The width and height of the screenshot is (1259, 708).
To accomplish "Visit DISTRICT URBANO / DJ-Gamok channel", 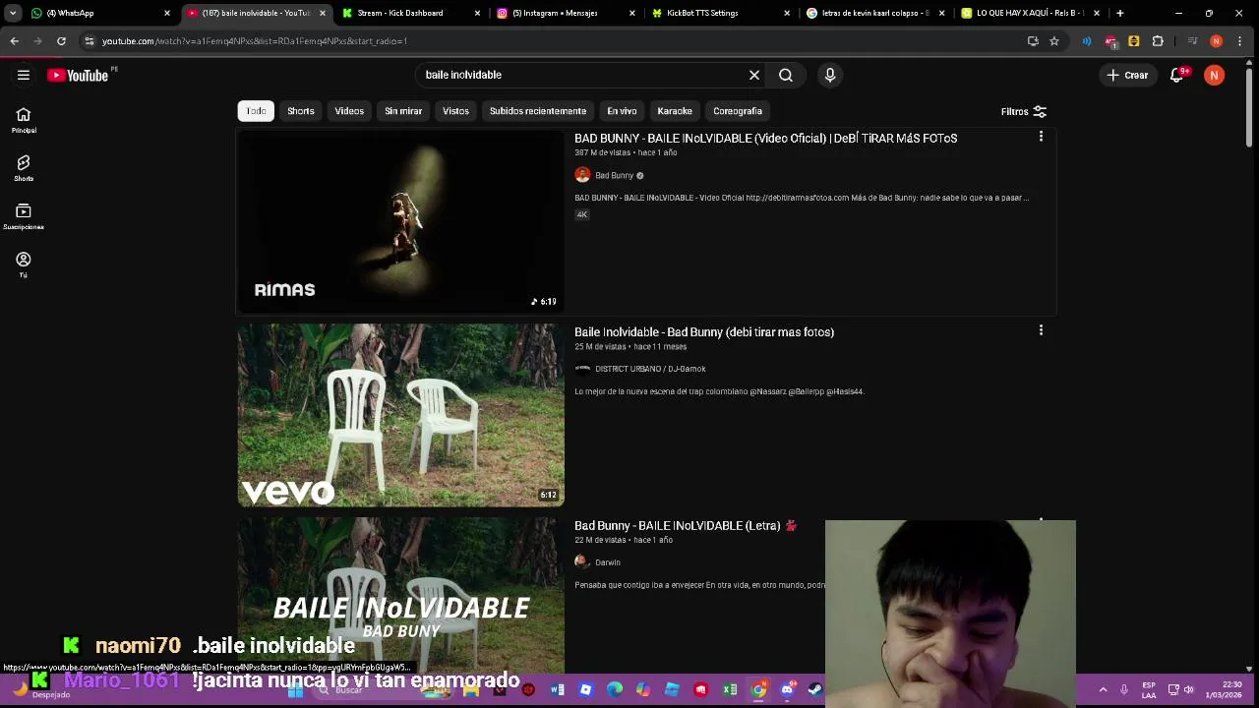I will pyautogui.click(x=650, y=369).
